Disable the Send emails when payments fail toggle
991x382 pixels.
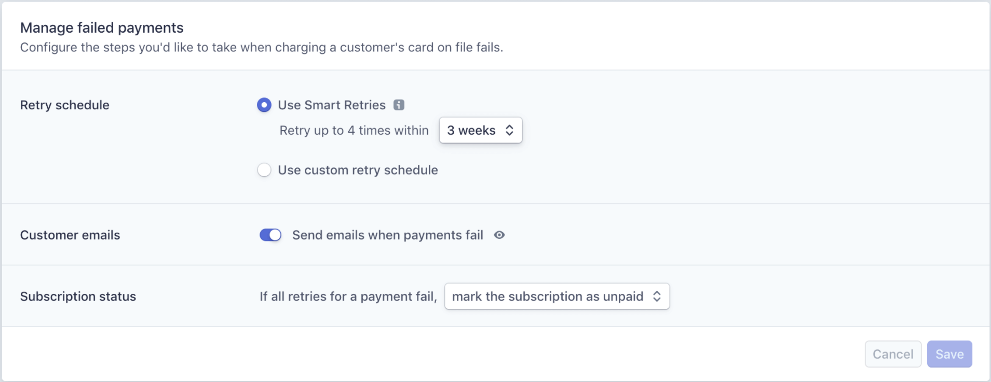[x=270, y=235]
